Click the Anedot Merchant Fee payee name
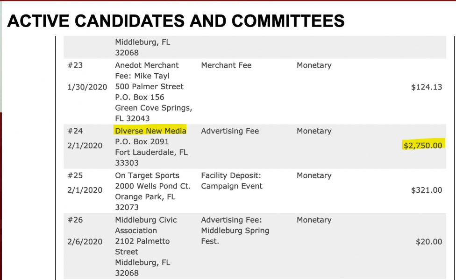The height and width of the screenshot is (280, 456). pos(147,70)
